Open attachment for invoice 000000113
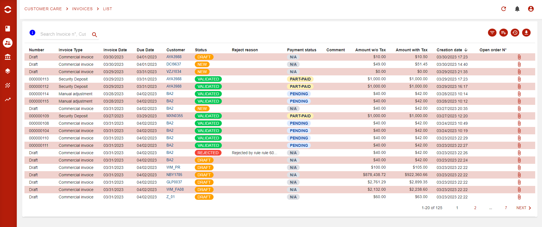Image resolution: width=542 pixels, height=227 pixels. click(519, 79)
